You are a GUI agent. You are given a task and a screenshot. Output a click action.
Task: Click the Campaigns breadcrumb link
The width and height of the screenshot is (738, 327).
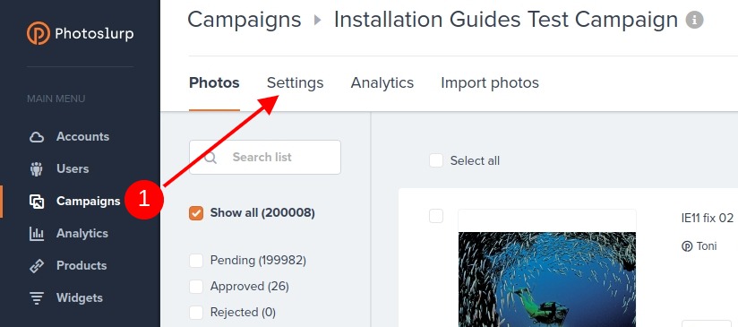[245, 21]
